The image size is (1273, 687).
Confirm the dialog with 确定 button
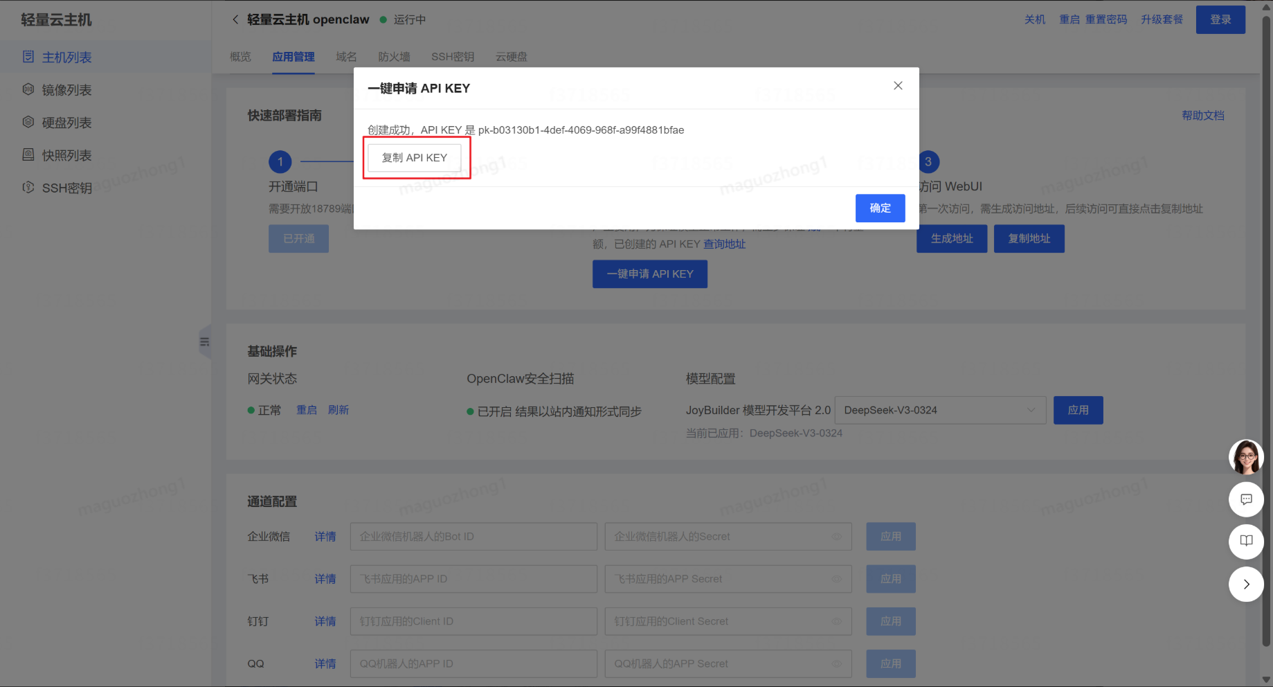click(880, 208)
